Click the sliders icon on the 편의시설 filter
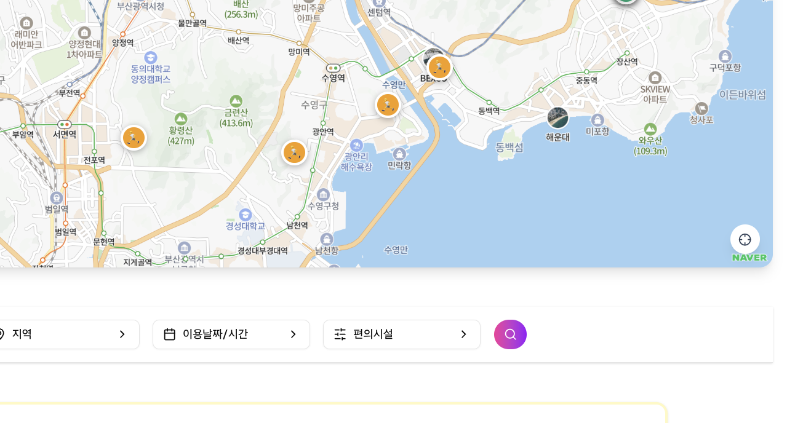 pos(340,334)
